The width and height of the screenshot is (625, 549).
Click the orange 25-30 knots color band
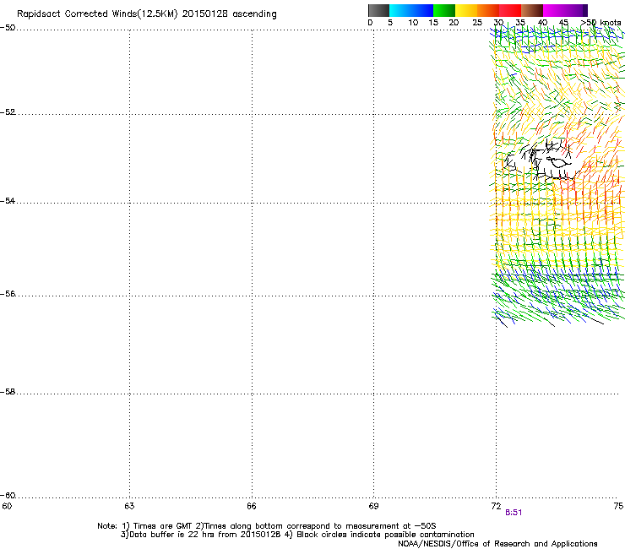(x=488, y=10)
